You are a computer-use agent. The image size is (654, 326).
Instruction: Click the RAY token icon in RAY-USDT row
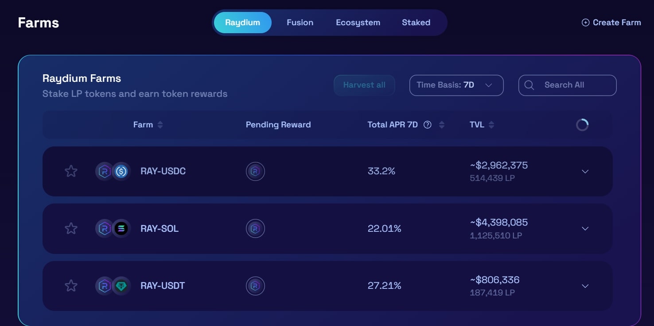[104, 286]
